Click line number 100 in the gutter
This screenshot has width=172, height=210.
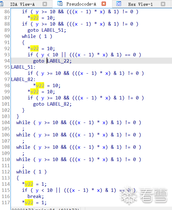6,98
